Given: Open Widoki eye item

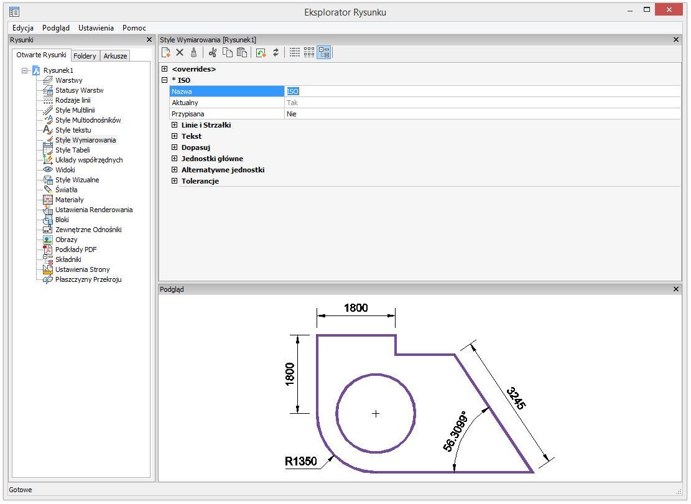Looking at the screenshot, I should [65, 170].
